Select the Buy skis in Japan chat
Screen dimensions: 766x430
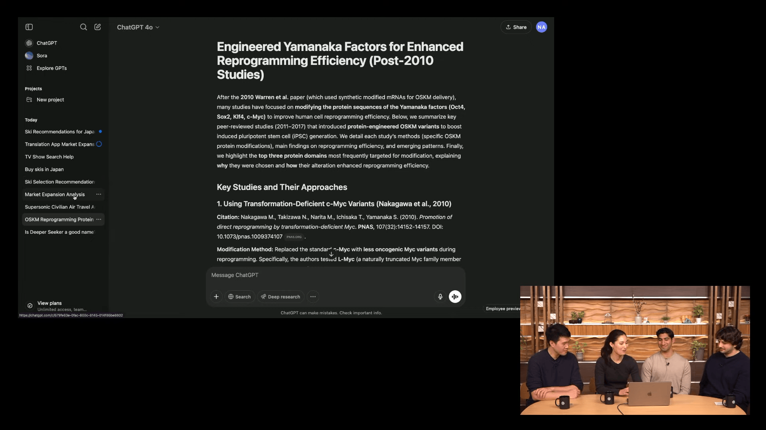[44, 169]
